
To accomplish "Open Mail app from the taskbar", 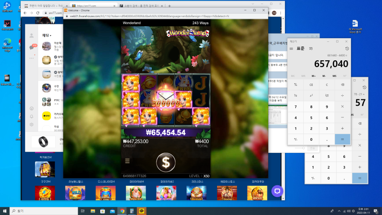I will (x=112, y=211).
